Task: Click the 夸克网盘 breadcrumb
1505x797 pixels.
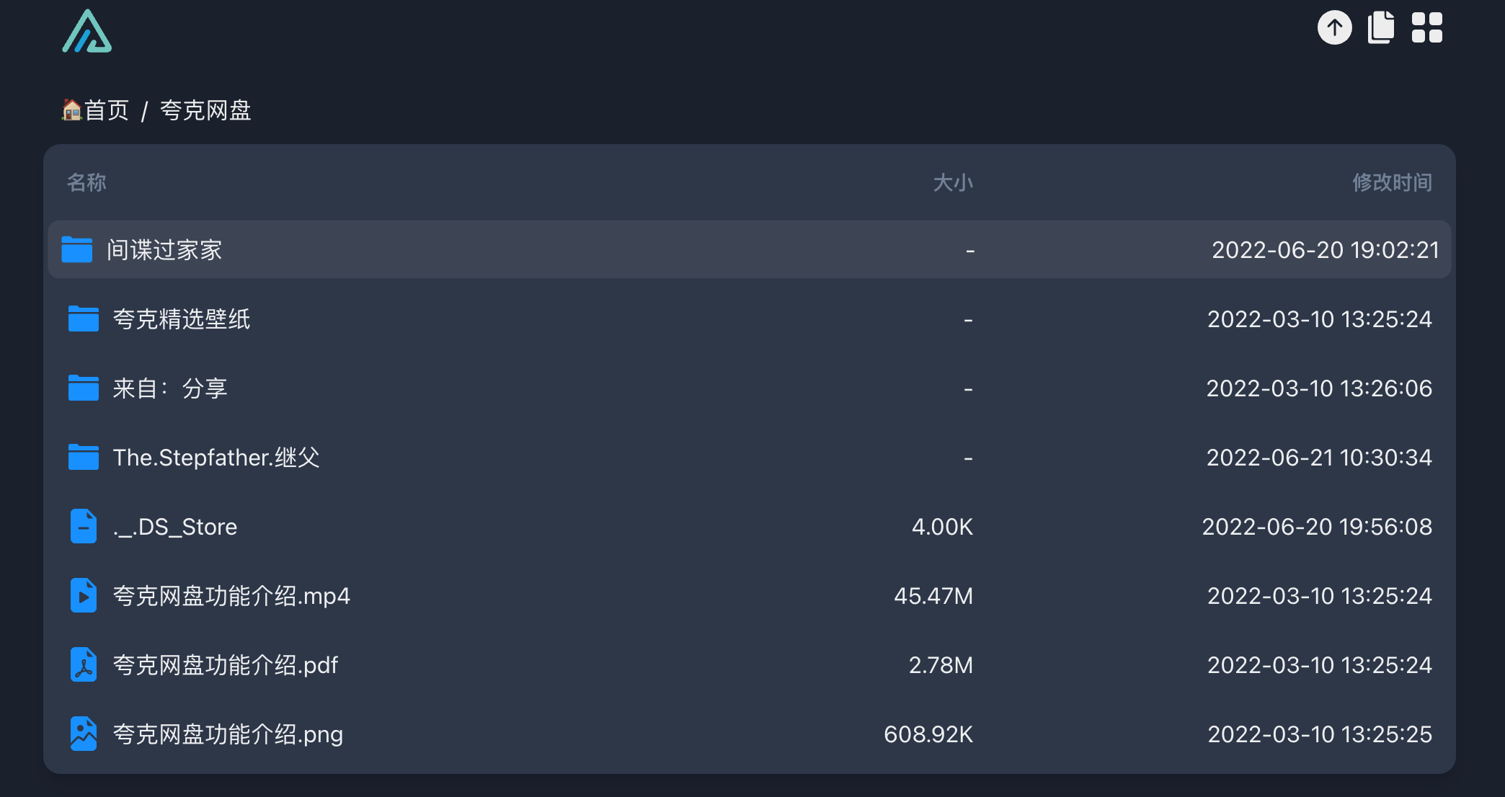Action: click(205, 110)
